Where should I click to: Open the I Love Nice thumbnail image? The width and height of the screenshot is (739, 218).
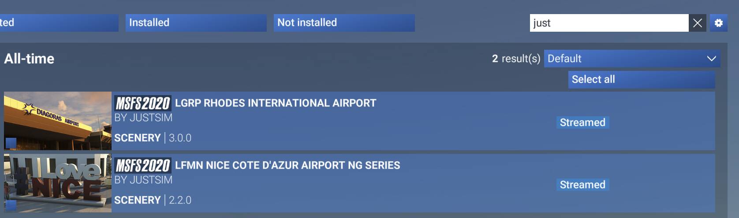pyautogui.click(x=58, y=183)
